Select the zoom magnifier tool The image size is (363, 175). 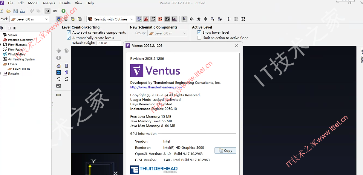coord(212,19)
